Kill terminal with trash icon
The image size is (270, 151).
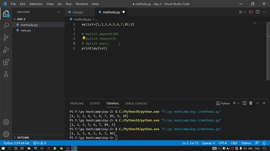coord(251,103)
